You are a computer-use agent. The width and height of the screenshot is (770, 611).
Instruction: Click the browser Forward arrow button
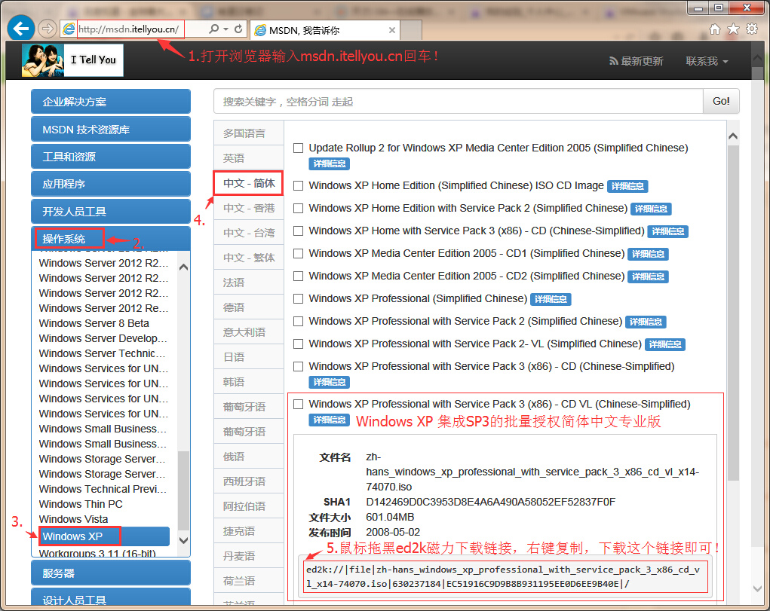(48, 29)
